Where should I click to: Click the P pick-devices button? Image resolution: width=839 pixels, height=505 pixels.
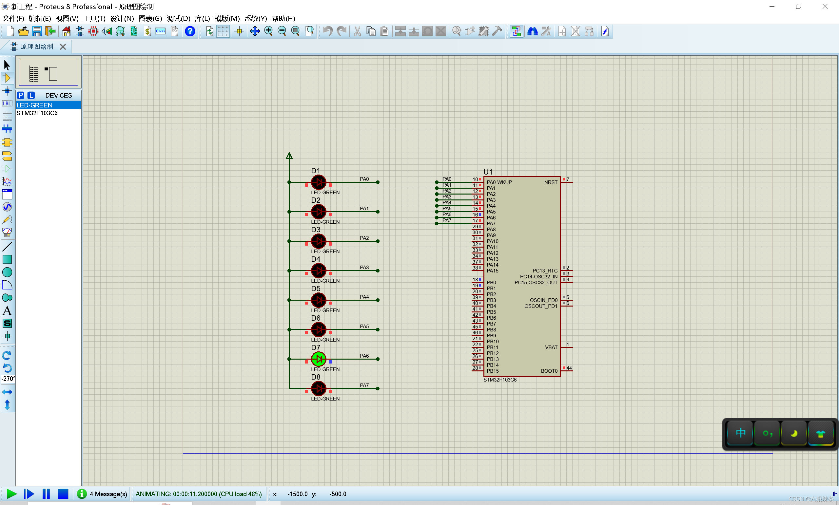(20, 95)
